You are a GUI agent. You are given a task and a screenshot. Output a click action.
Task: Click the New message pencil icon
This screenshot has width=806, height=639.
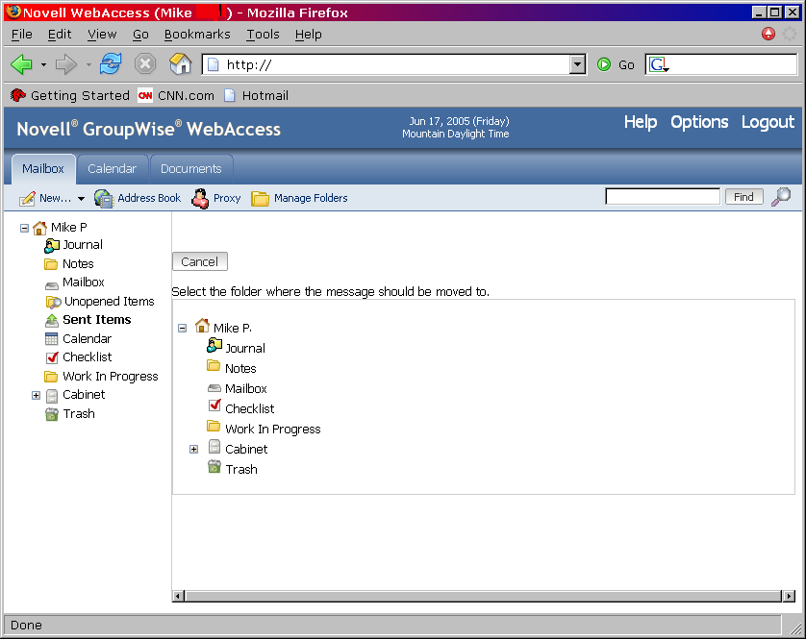(x=27, y=198)
